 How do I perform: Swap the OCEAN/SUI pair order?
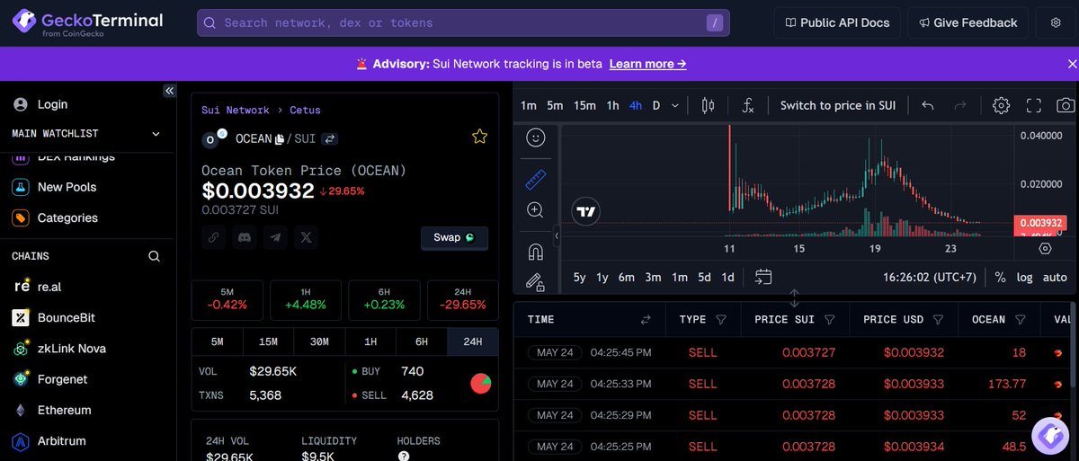point(330,139)
